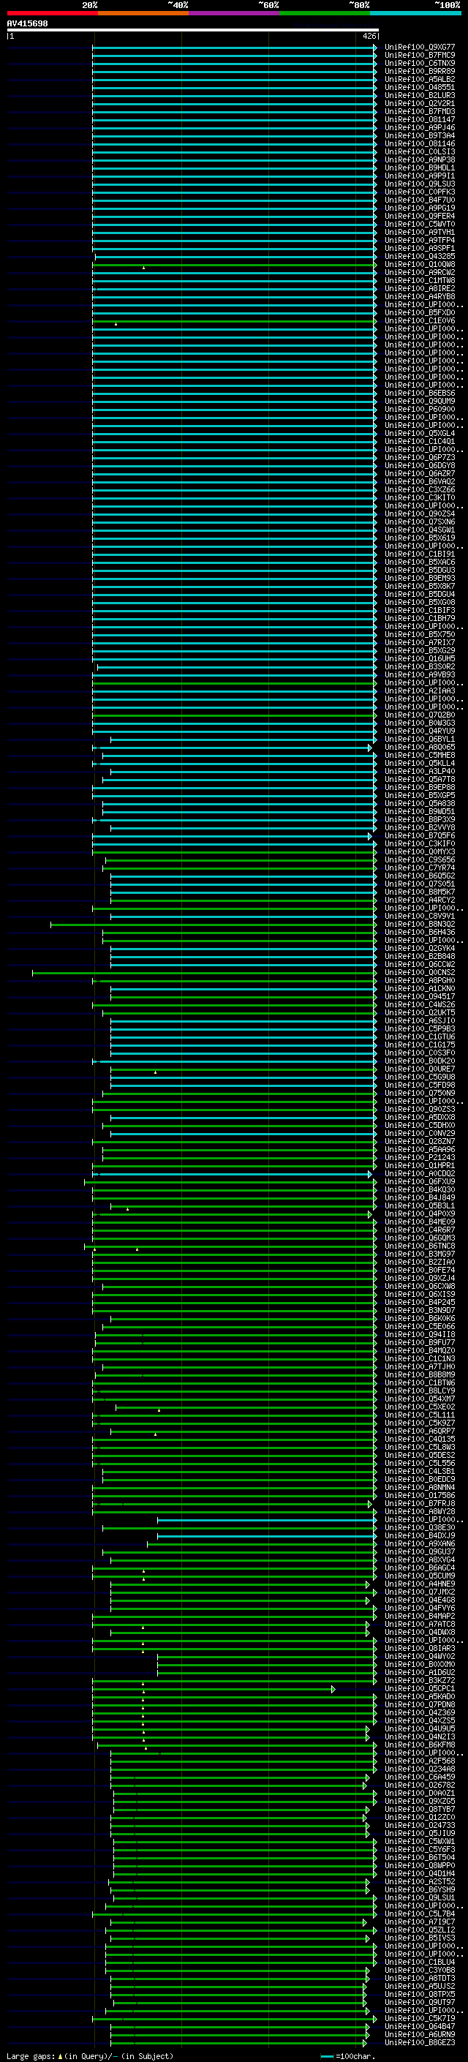The height and width of the screenshot is (2062, 468).
Task: Select the UniRef100_A9RCW2 label
Action: point(420,272)
